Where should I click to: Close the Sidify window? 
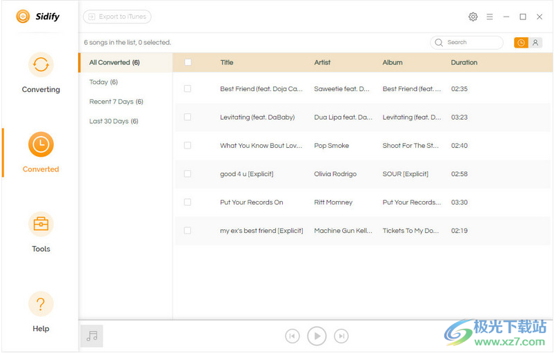[x=539, y=17]
